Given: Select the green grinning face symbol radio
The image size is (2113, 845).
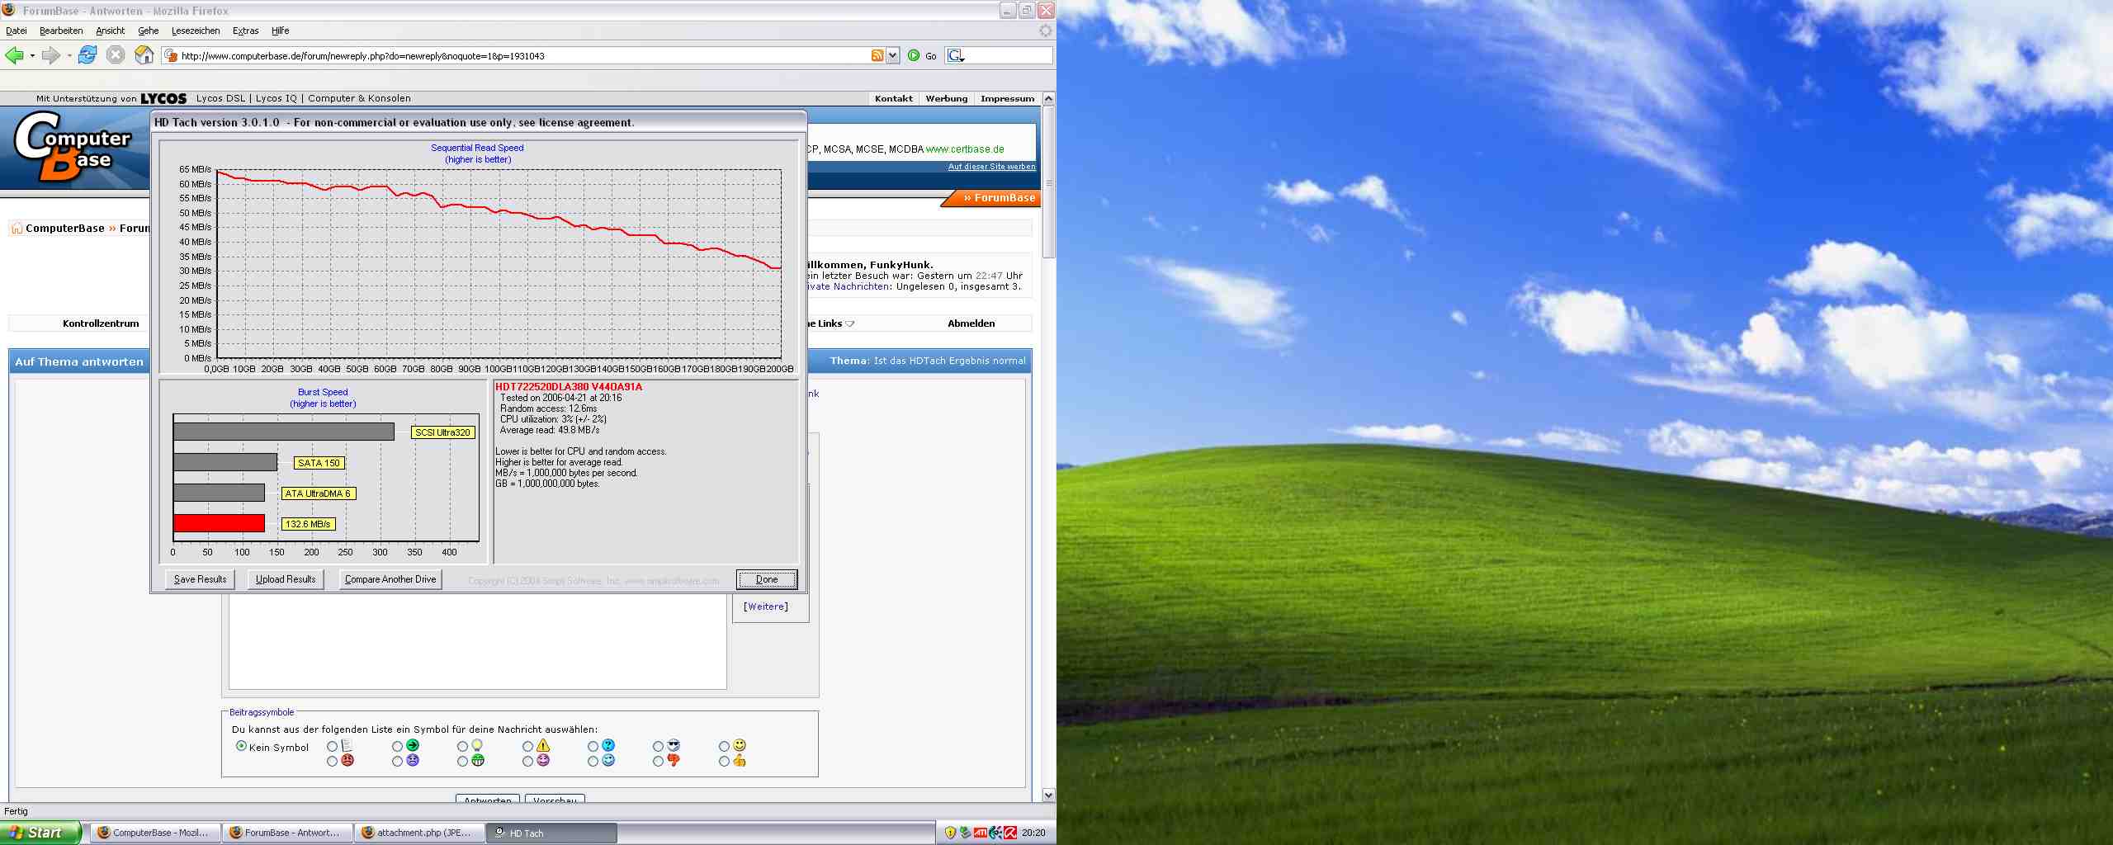Looking at the screenshot, I should pos(462,762).
